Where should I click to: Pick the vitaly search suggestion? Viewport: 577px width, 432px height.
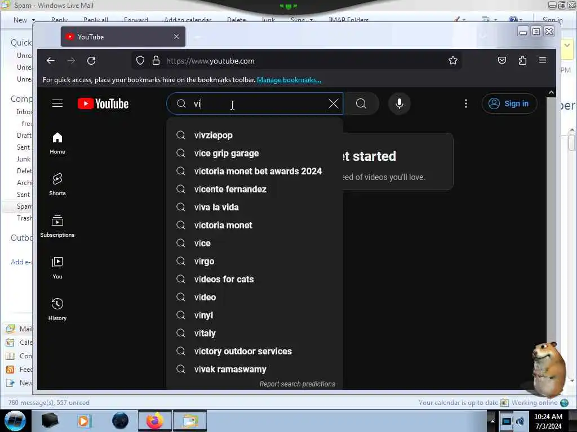pos(255,333)
